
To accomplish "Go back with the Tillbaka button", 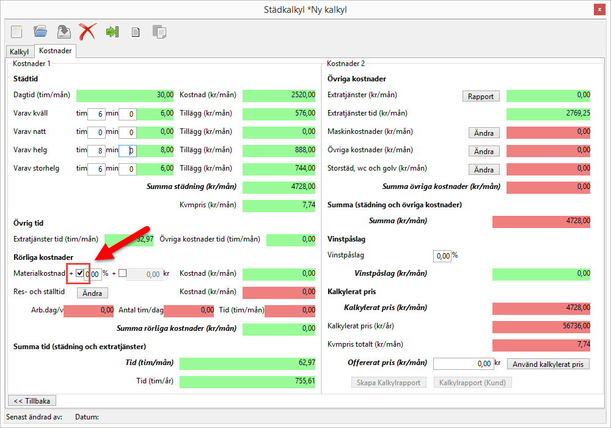I will tap(32, 400).
